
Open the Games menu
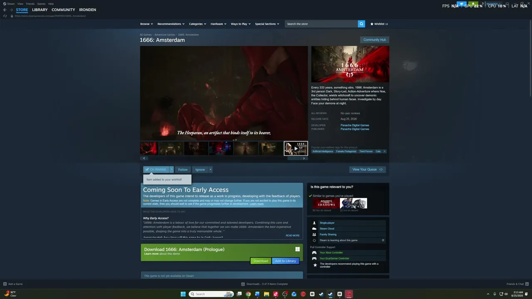click(x=41, y=4)
